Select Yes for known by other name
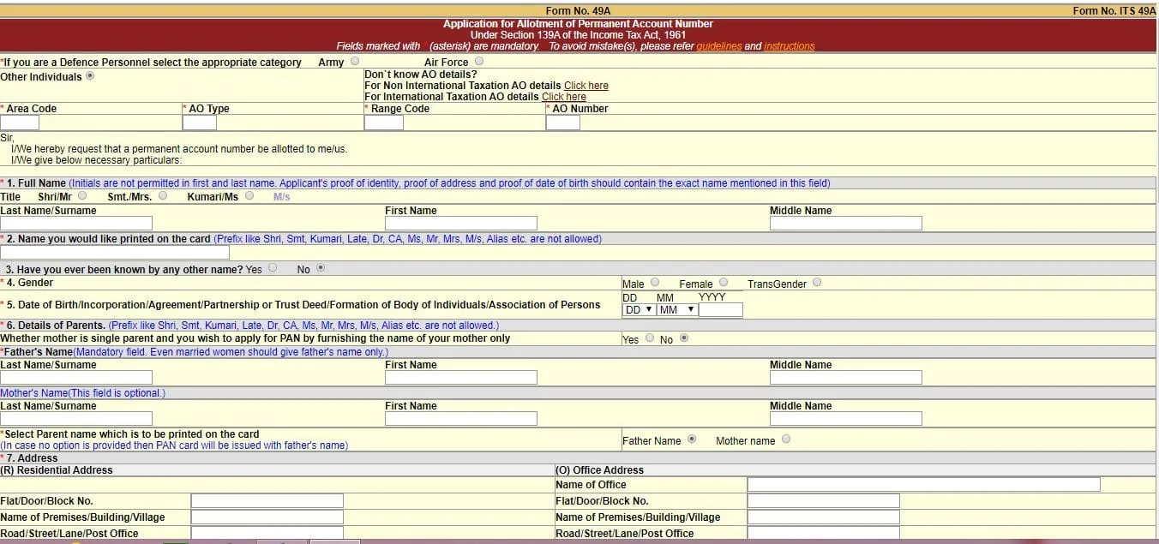Screen dimensions: 1159x544 coord(273,268)
